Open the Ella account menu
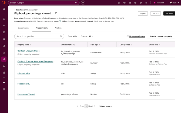The width and height of the screenshot is (181, 113). [x=175, y=3]
